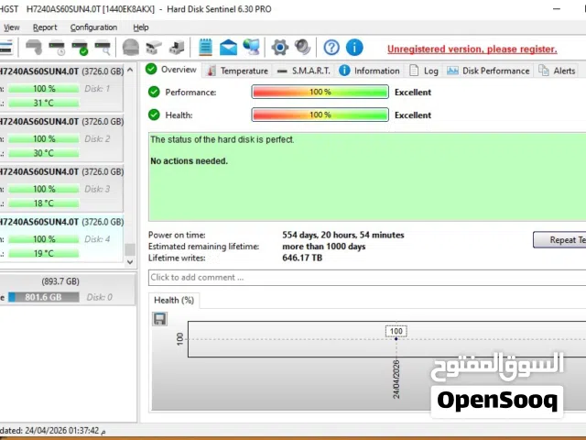Click the disk list scrollbar thumb

[130, 249]
